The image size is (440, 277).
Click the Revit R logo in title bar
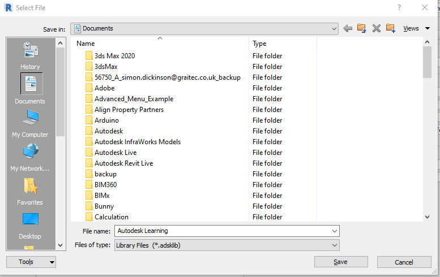point(8,7)
